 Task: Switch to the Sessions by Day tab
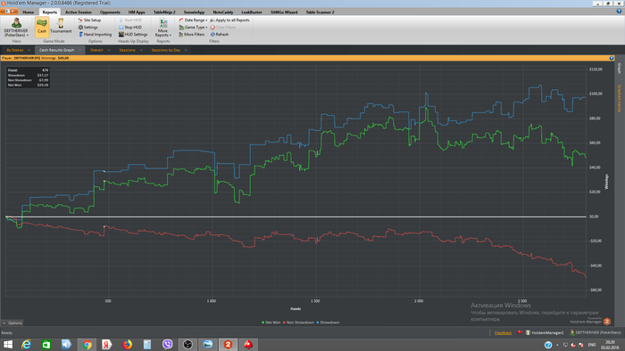pos(165,50)
